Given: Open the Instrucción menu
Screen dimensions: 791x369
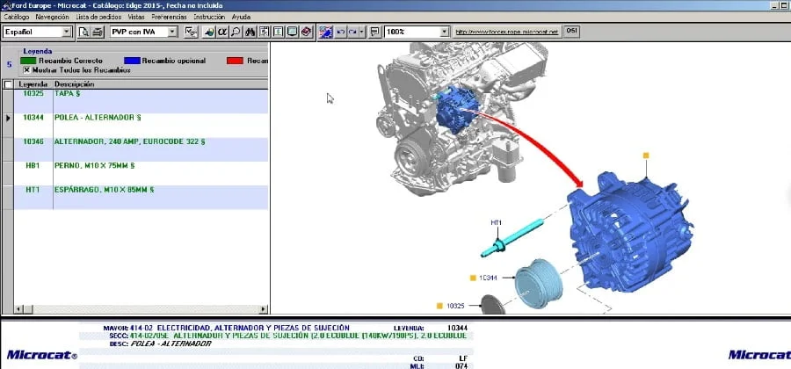Looking at the screenshot, I should 209,17.
